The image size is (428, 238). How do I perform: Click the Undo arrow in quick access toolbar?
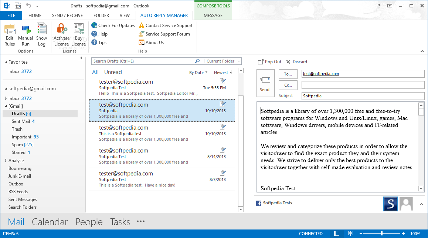(x=28, y=5)
